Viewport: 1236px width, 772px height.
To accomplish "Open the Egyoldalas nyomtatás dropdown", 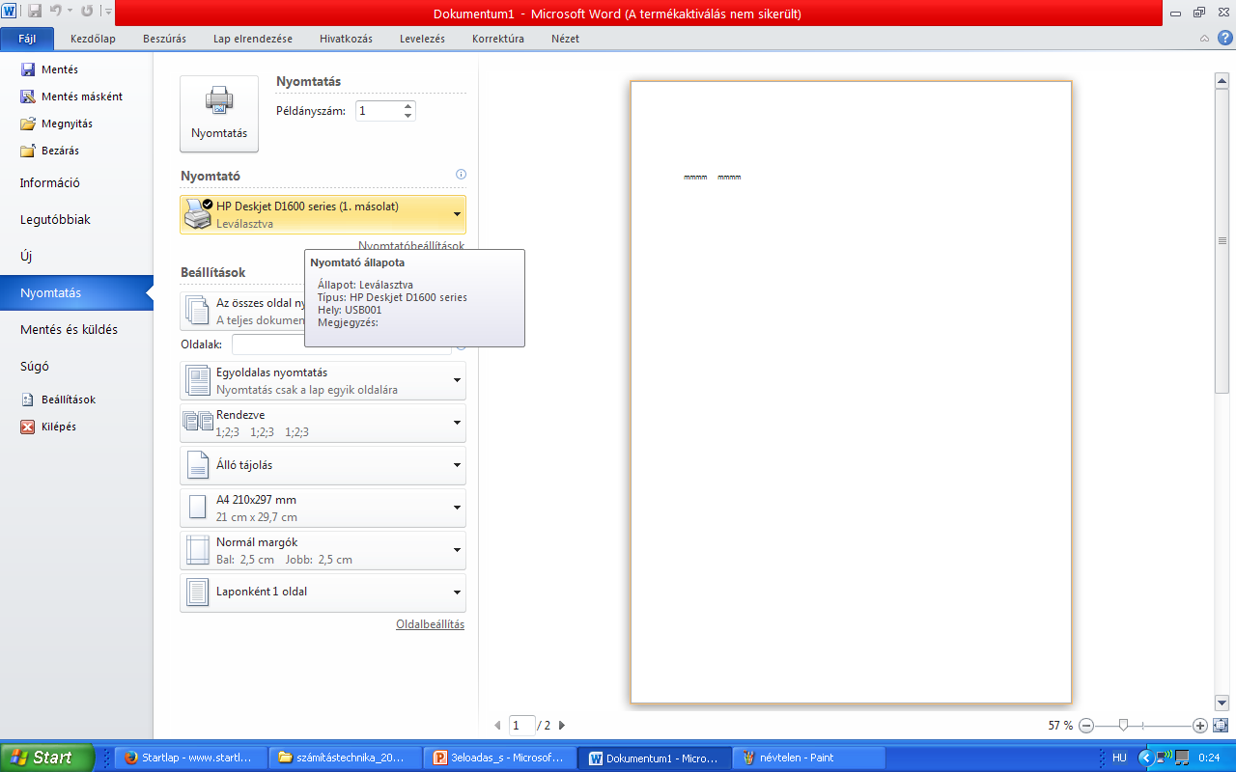I will click(323, 380).
